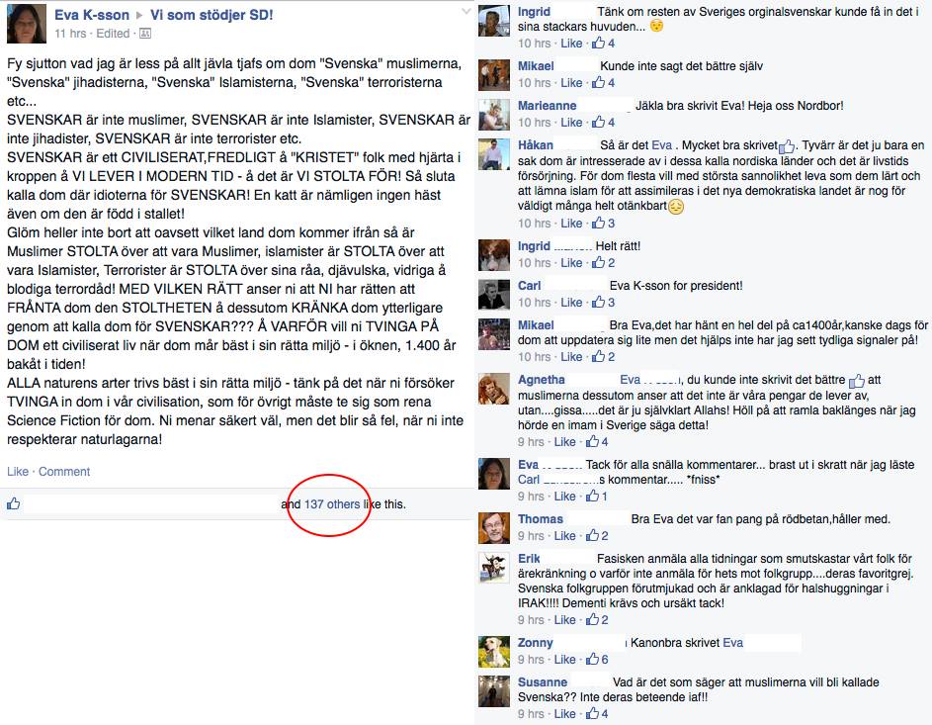Click thumbs-up count on Zonny's comment

(x=597, y=659)
